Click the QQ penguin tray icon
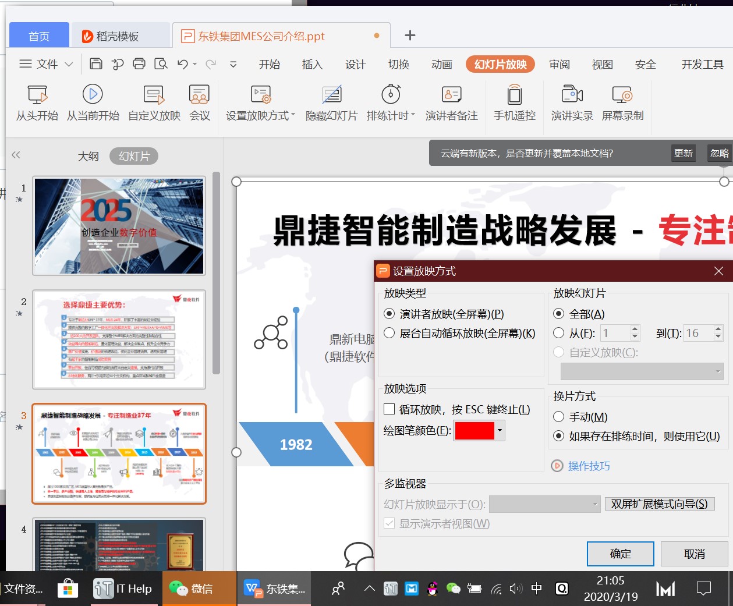 (432, 589)
